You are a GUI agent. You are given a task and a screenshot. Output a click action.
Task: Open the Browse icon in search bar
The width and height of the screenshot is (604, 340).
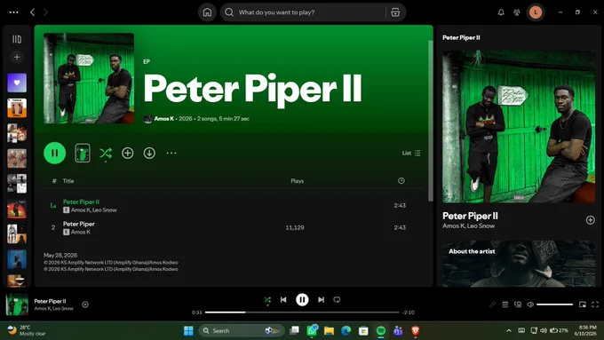coord(395,12)
